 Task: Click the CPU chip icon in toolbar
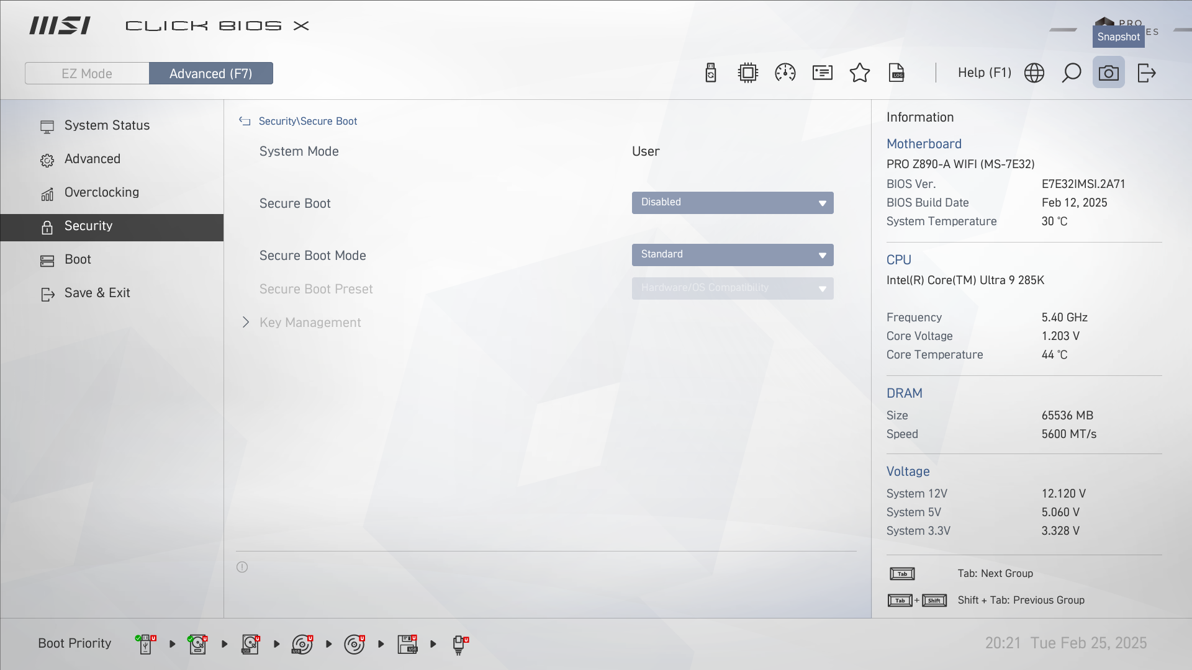[x=748, y=73]
